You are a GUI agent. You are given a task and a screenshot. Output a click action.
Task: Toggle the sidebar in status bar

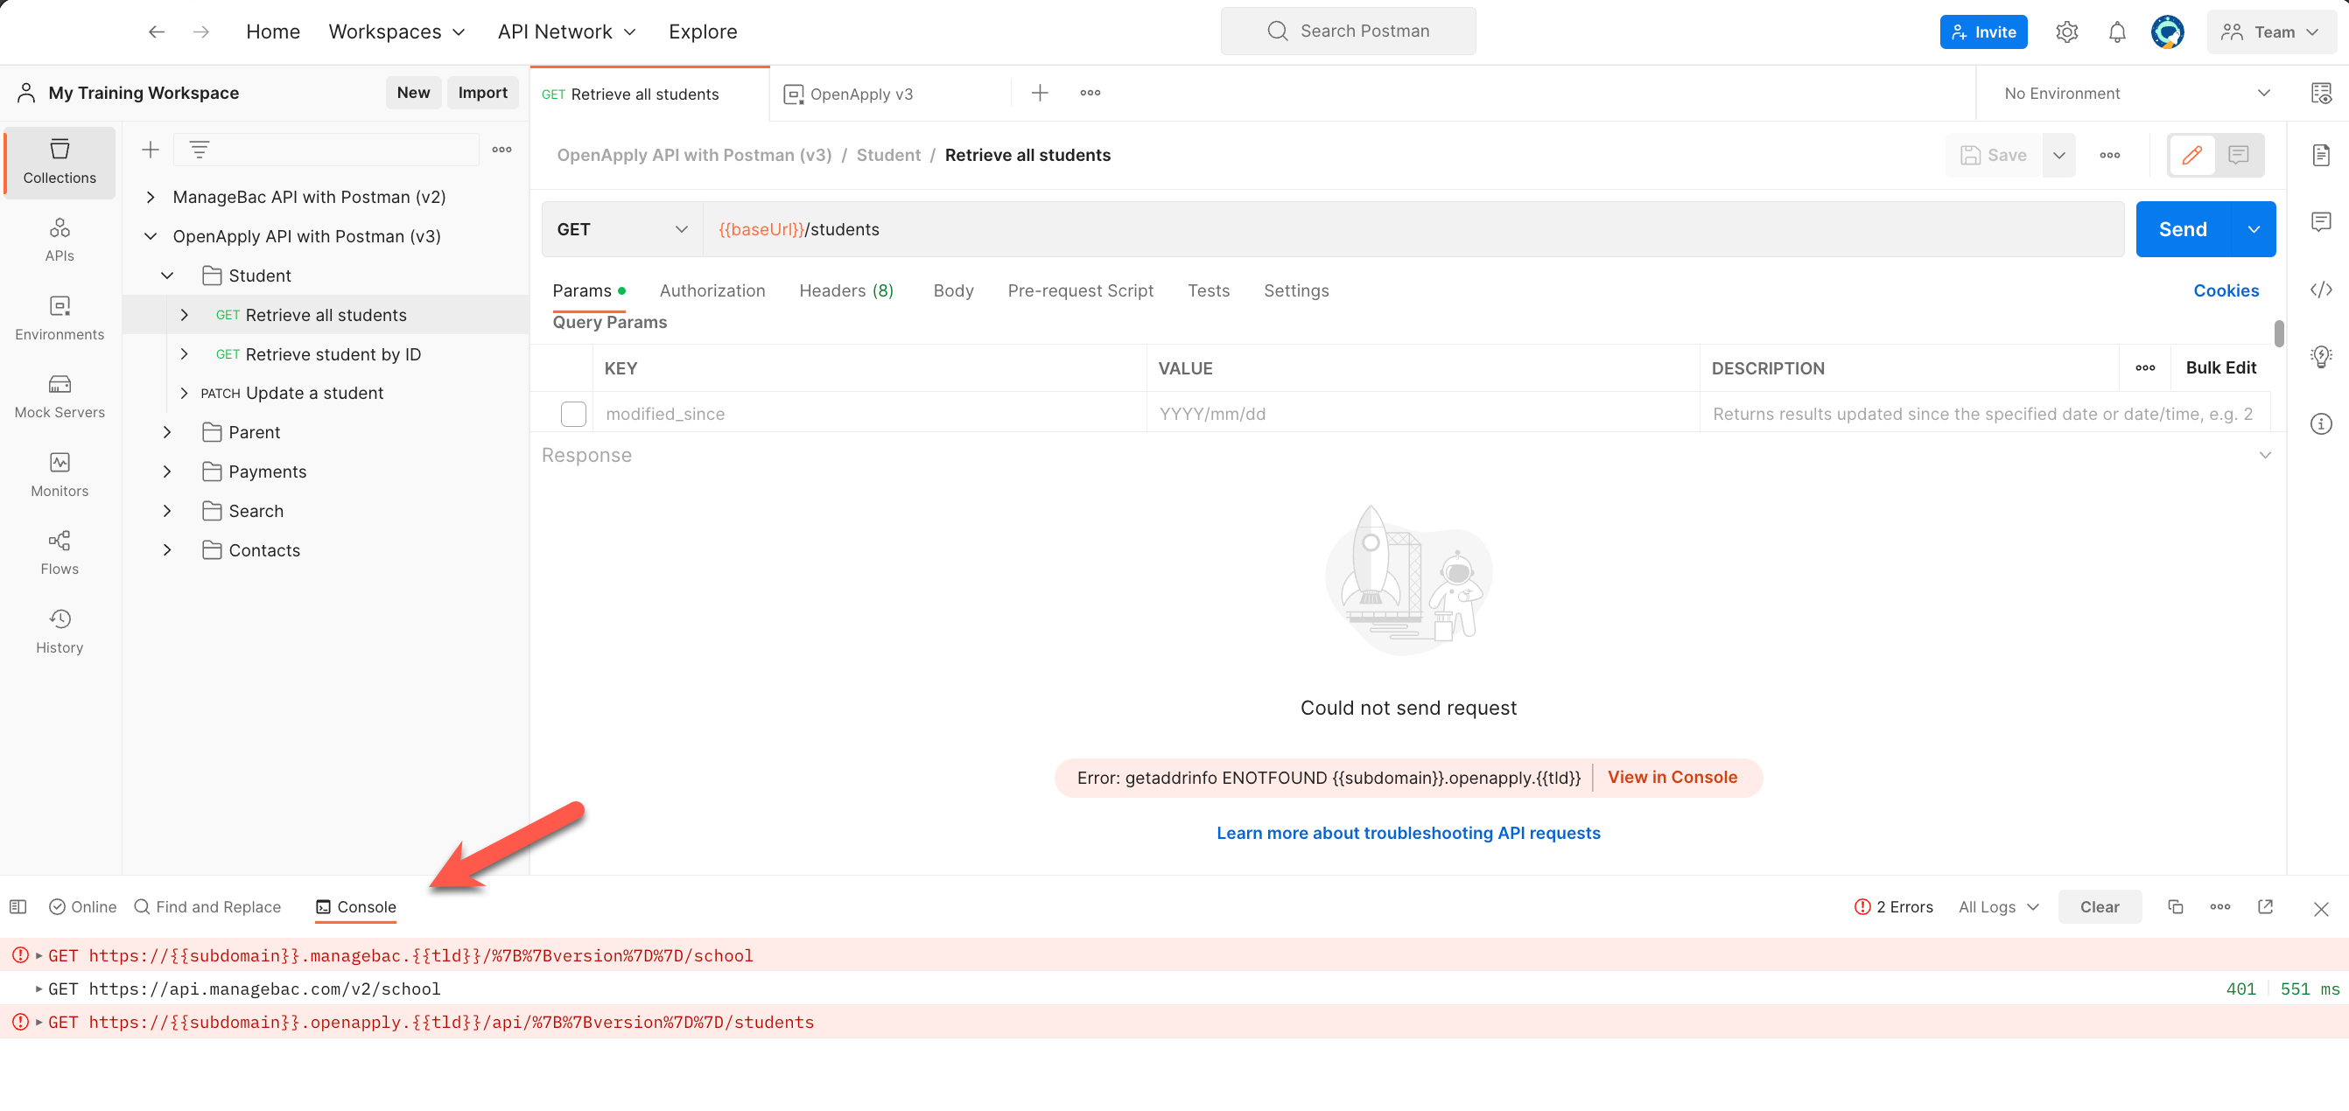point(18,907)
